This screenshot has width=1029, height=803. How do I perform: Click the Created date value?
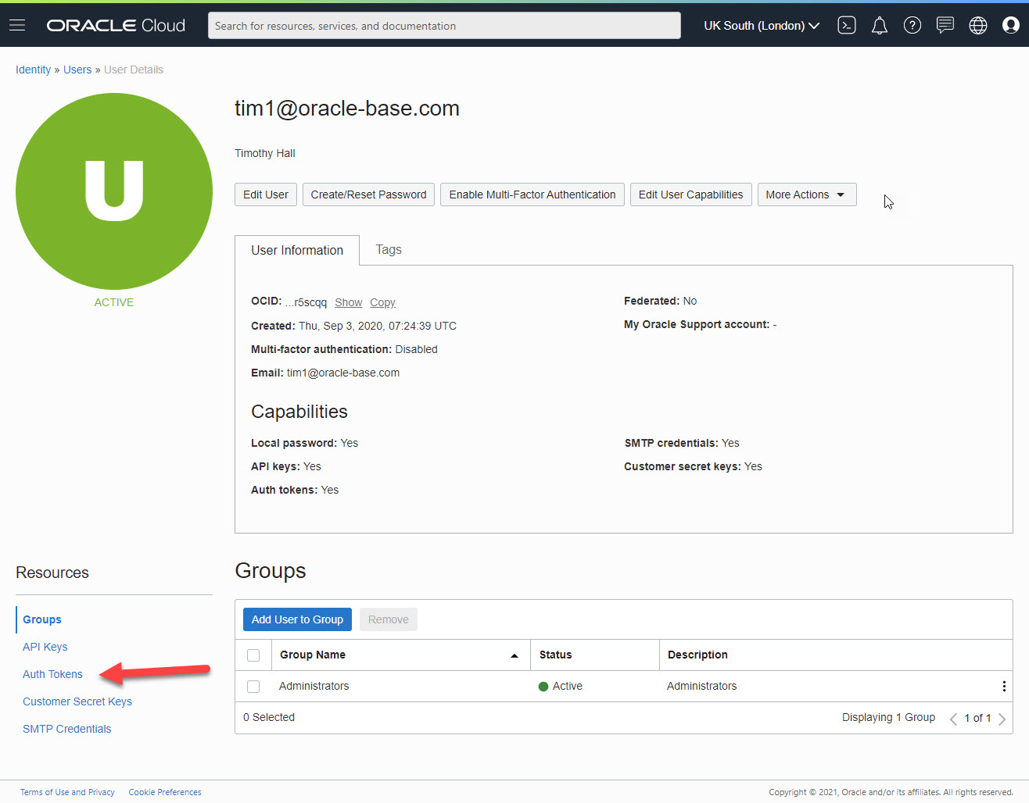point(378,326)
